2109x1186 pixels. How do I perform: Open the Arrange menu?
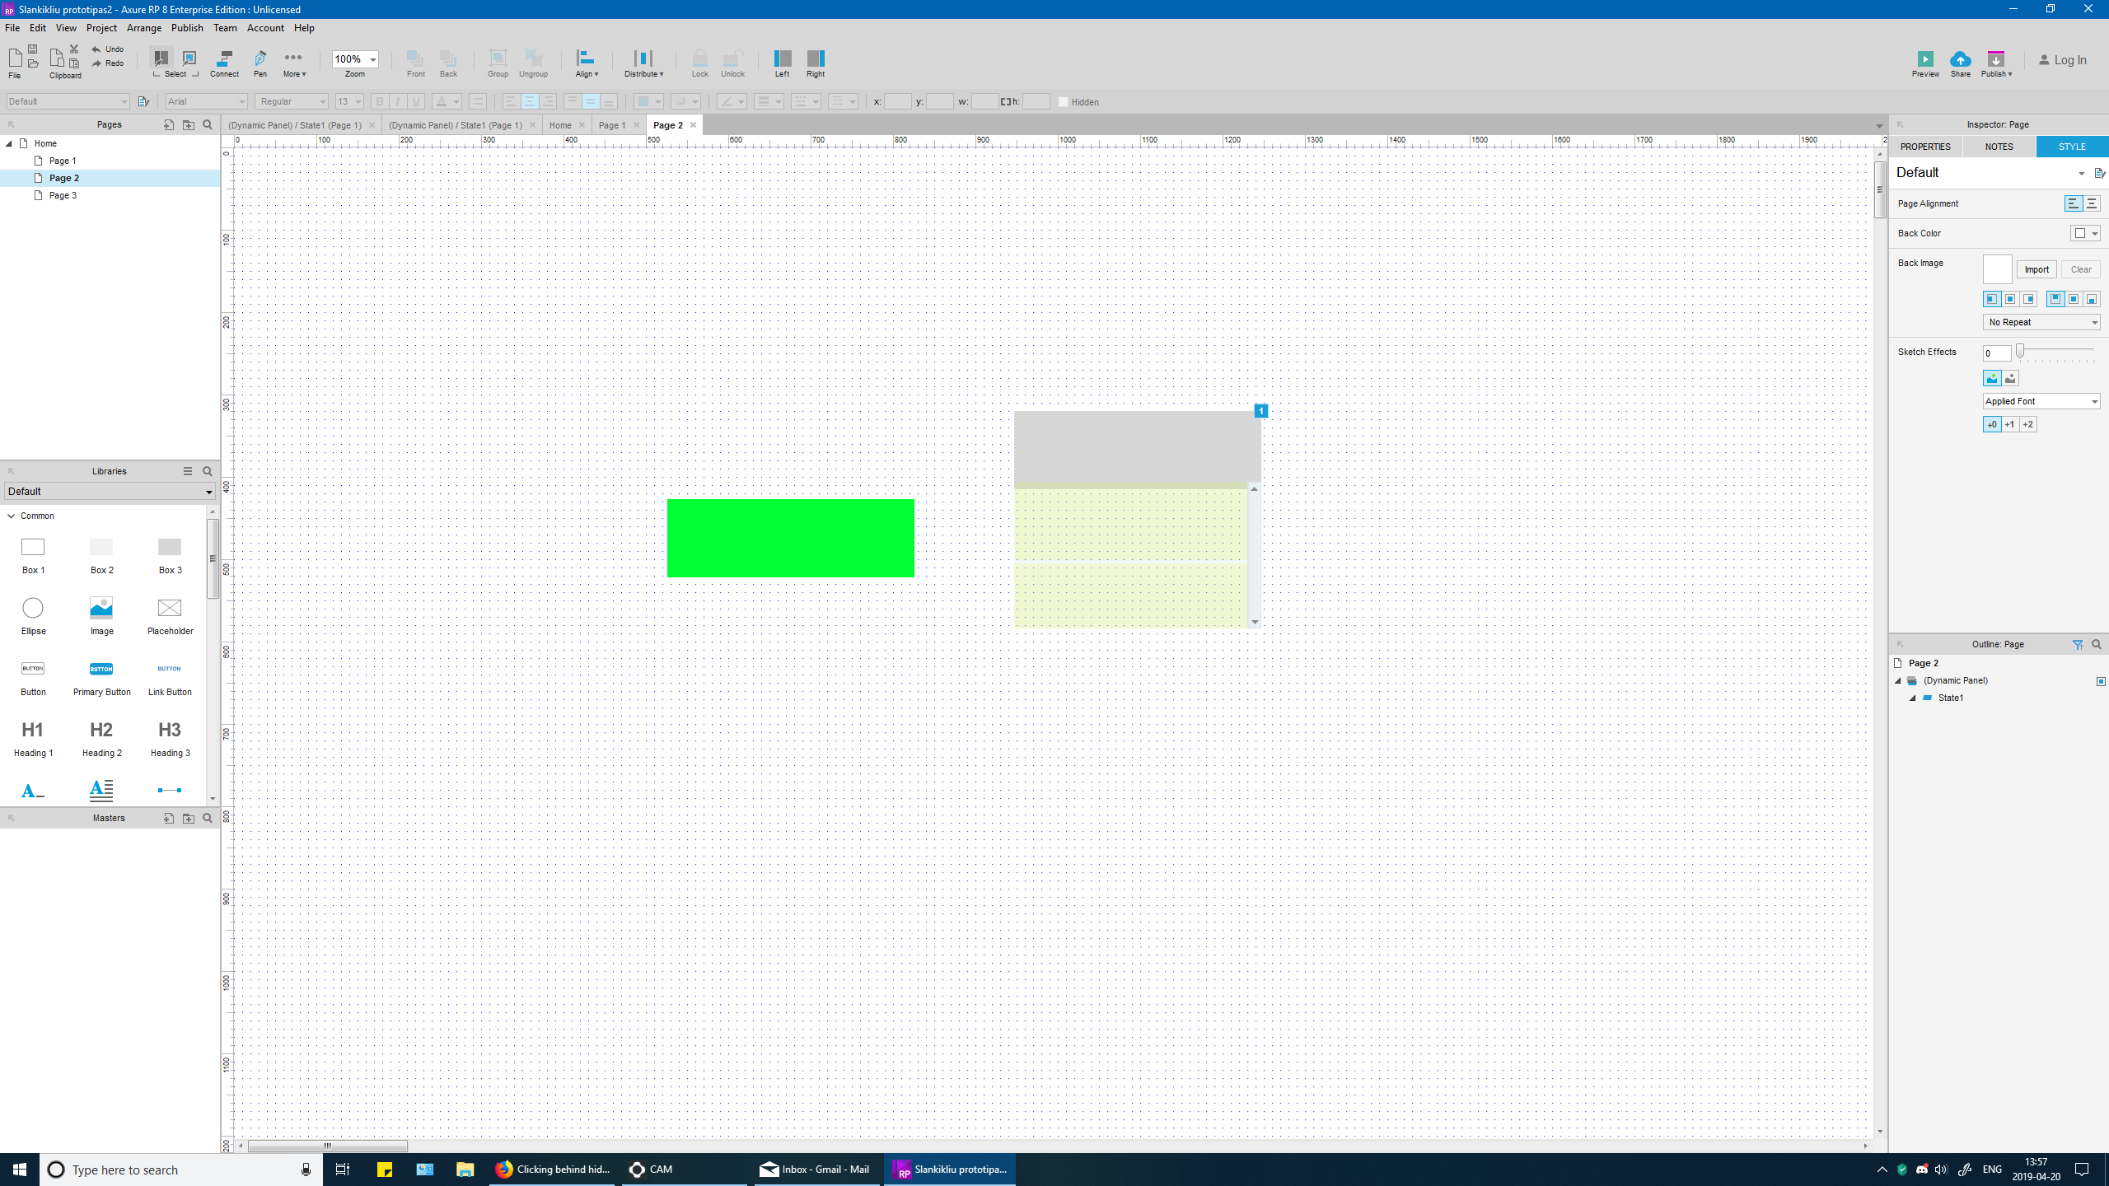point(143,28)
